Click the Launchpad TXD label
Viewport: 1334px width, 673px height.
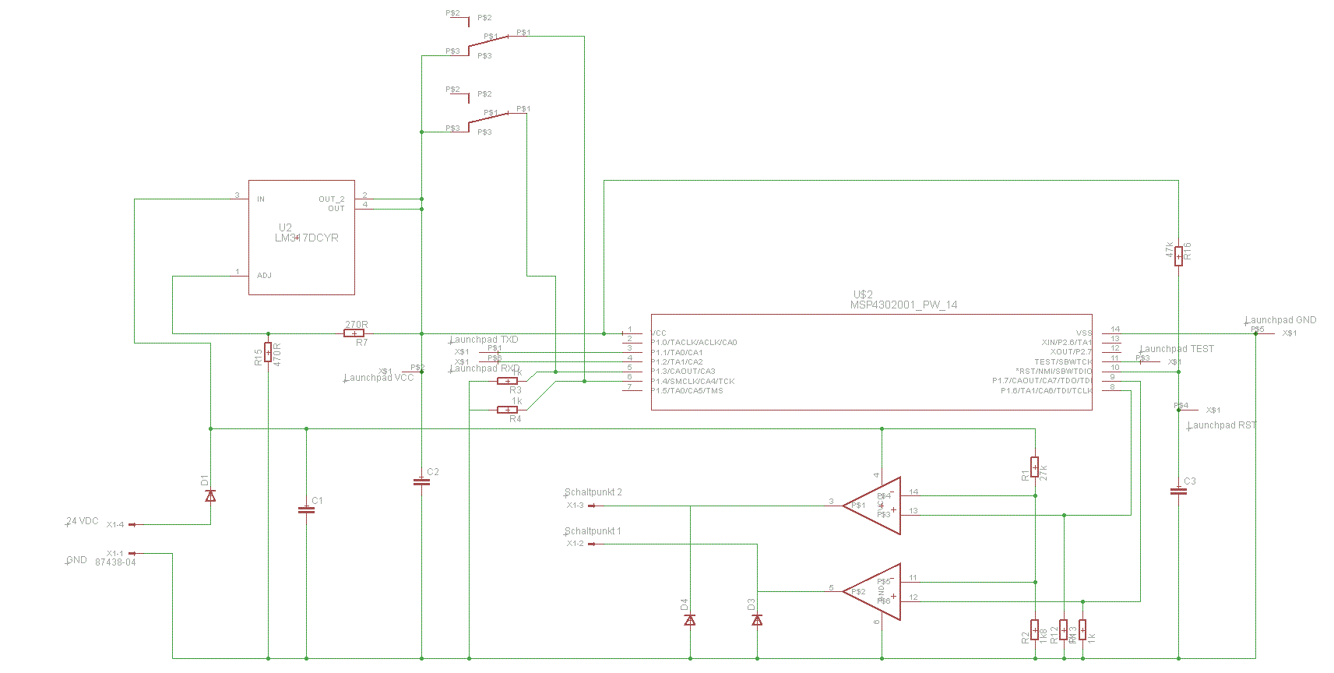click(x=484, y=340)
